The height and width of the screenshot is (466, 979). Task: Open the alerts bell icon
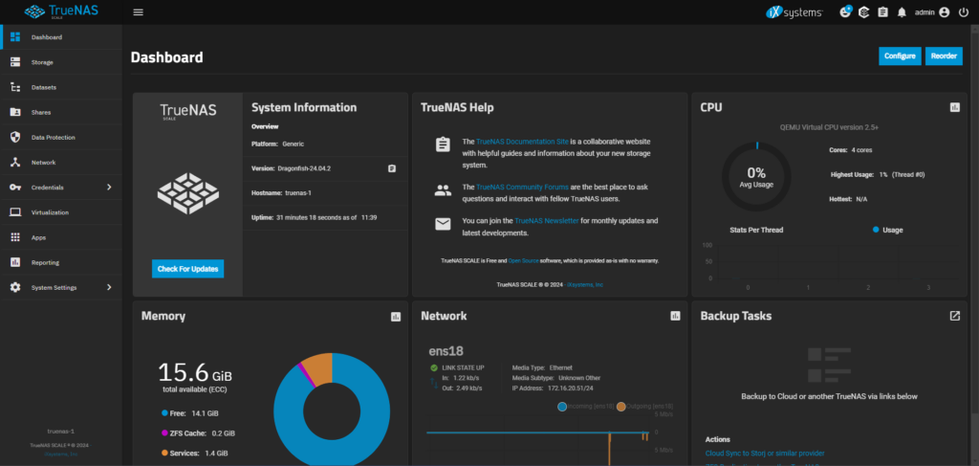(902, 11)
